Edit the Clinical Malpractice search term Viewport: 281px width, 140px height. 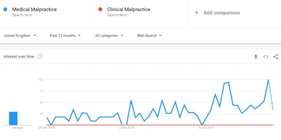(129, 9)
